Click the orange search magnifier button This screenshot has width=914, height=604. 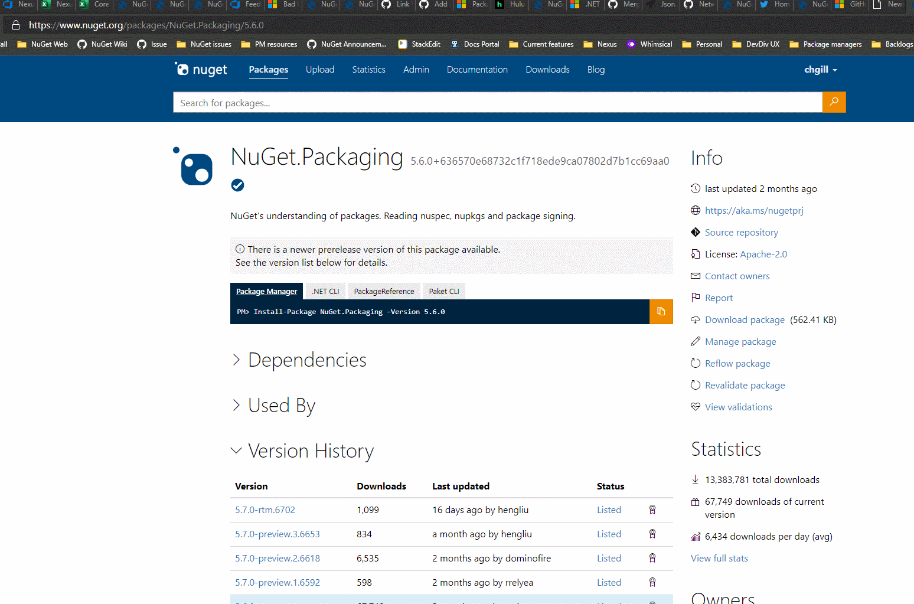834,102
